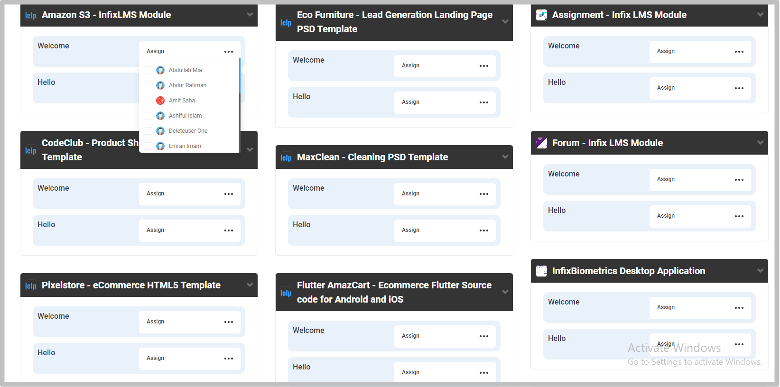780x387 pixels.
Task: Collapse the Assignment - Infix LMS Module card
Action: click(x=760, y=15)
